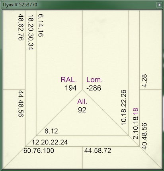Click the 12.20.22.24 mountain entry
The width and height of the screenshot is (164, 171).
50,142
